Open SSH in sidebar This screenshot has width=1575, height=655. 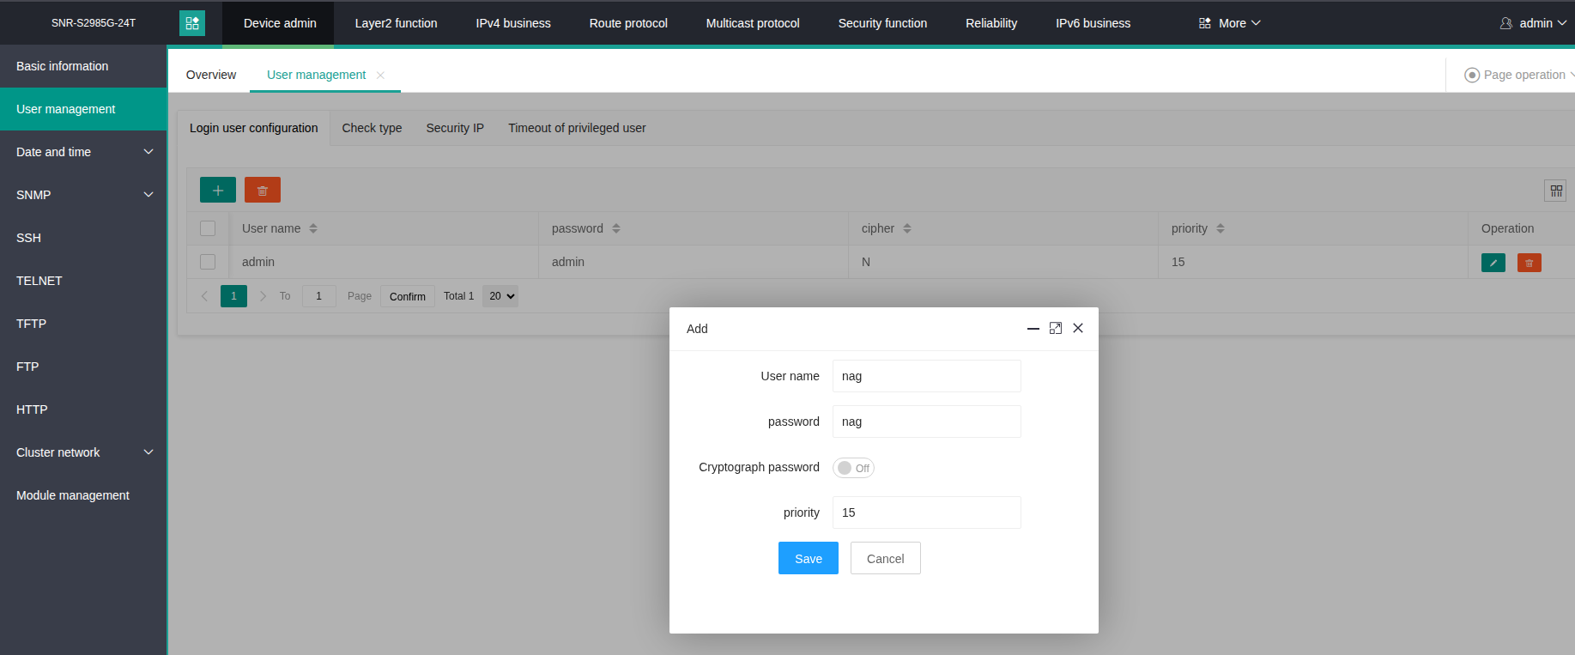tap(83, 238)
